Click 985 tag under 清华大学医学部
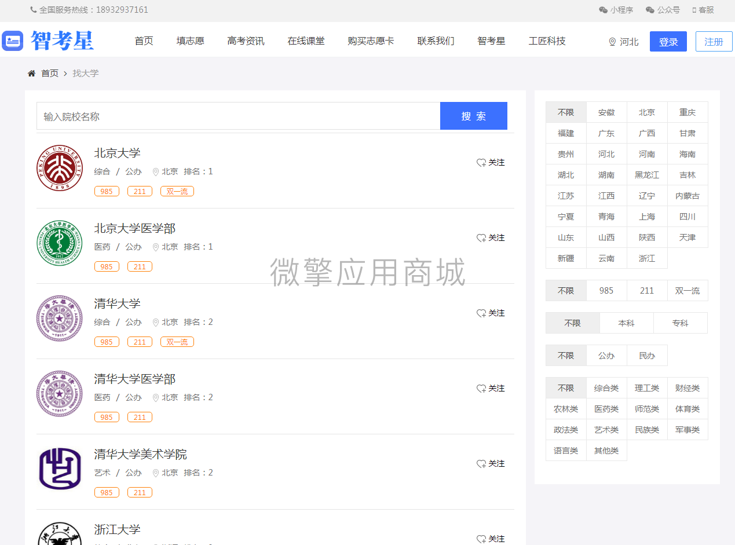The height and width of the screenshot is (545, 735). coord(107,417)
